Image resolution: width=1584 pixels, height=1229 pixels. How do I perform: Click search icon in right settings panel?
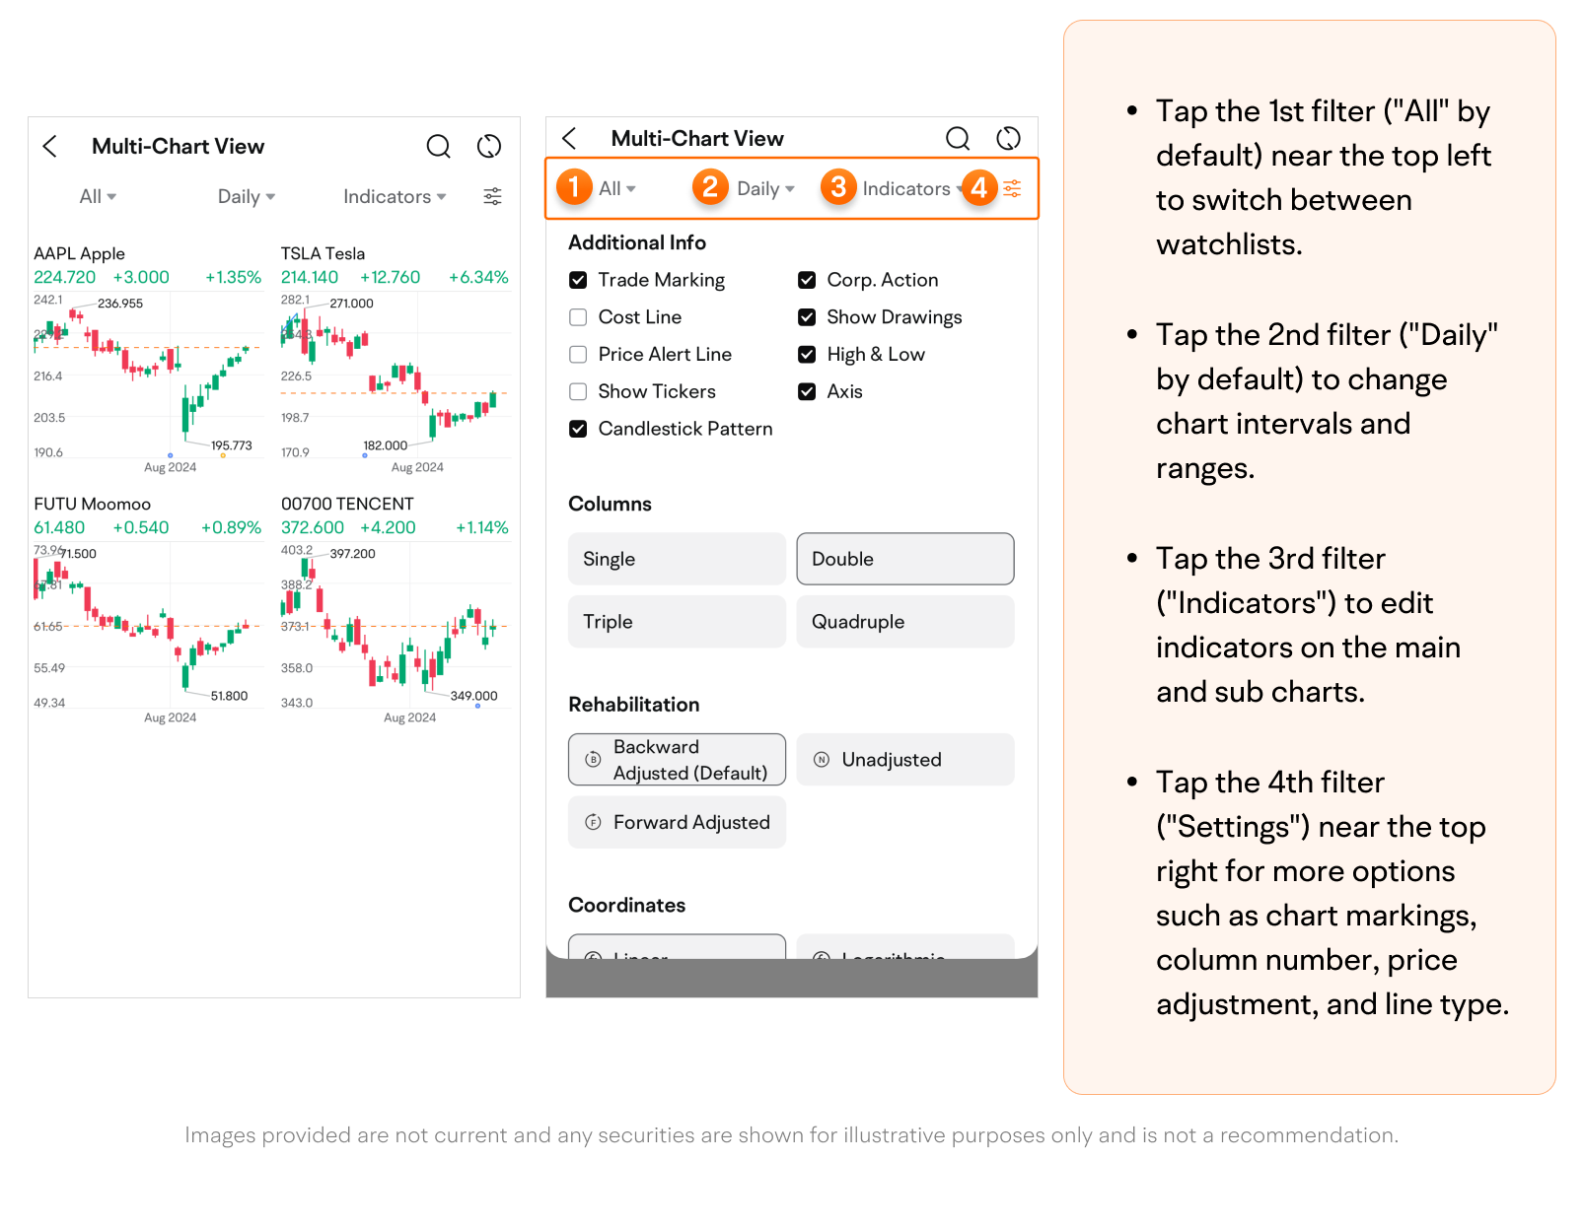coord(958,138)
